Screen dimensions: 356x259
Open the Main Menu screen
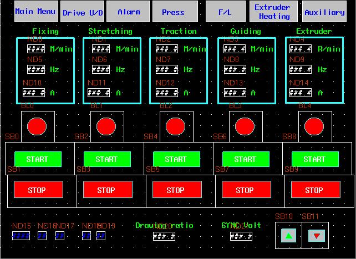click(35, 12)
